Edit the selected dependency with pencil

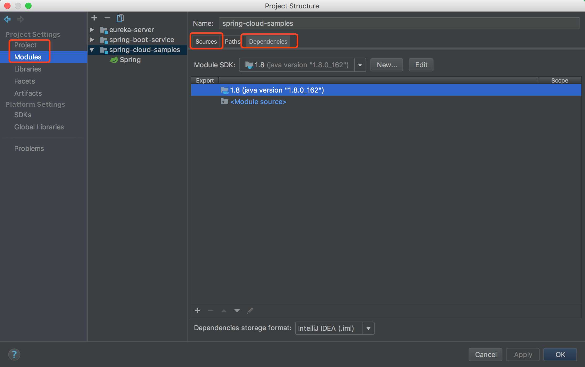point(250,311)
